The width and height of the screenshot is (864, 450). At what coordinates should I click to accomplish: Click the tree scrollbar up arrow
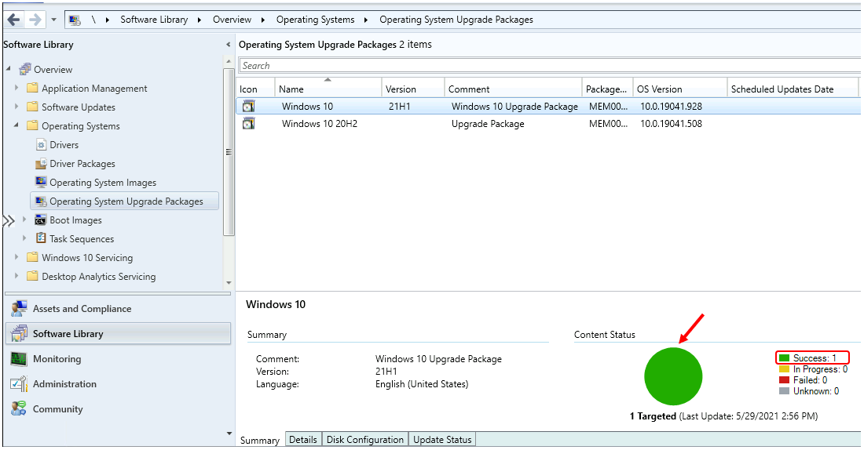[229, 62]
